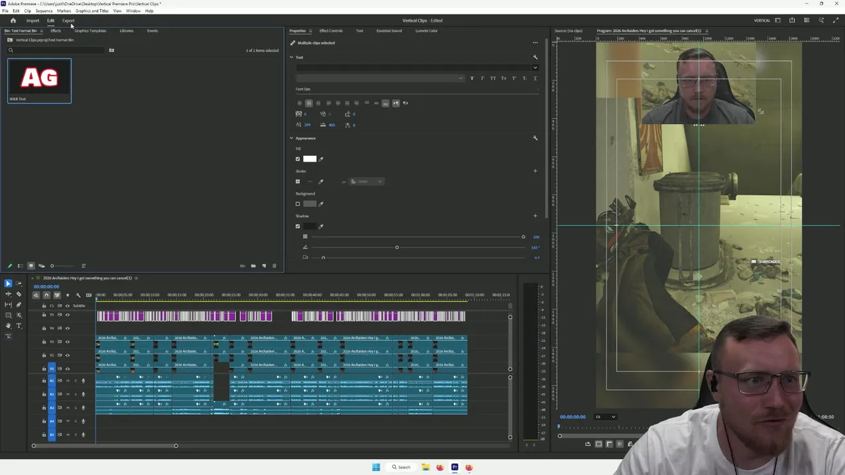Select the Hand tool
This screenshot has height=475, width=845.
(x=8, y=326)
